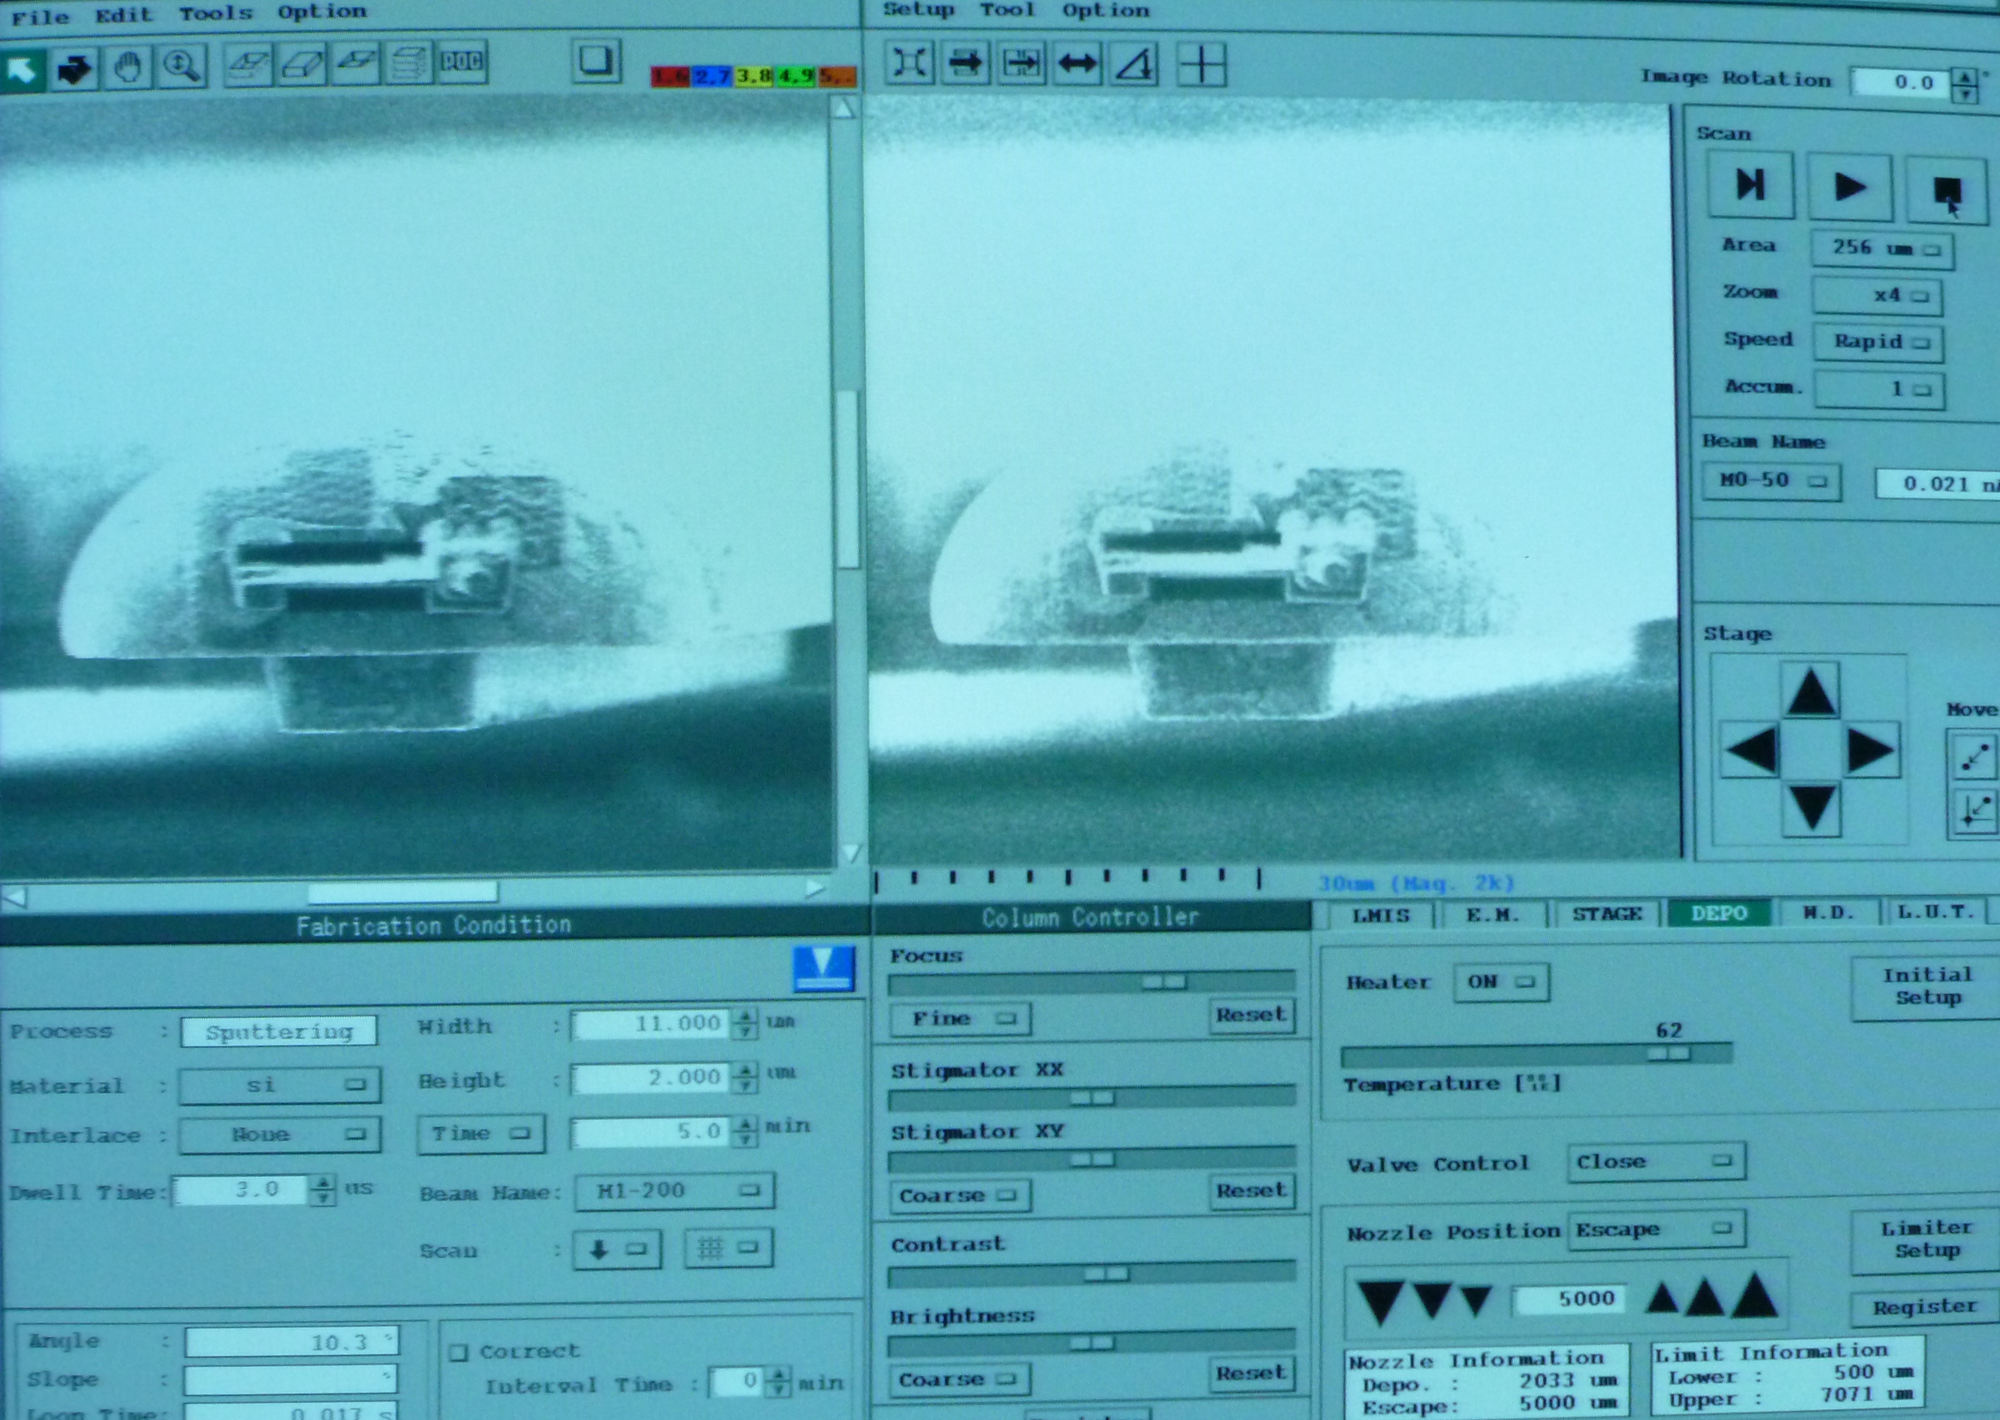
Task: Open the Edit menu
Action: tap(123, 15)
